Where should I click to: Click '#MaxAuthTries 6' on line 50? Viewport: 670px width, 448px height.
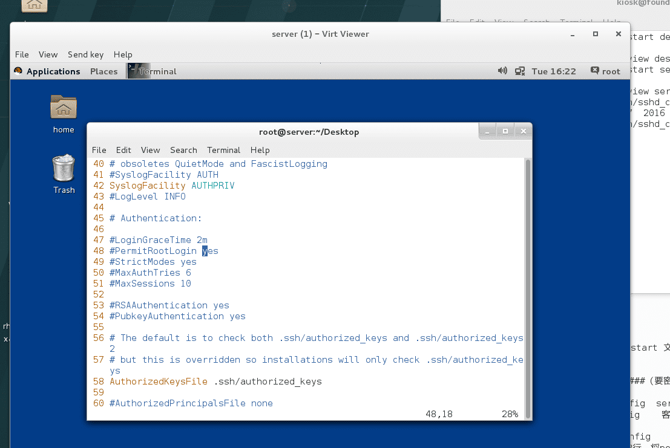(x=151, y=273)
